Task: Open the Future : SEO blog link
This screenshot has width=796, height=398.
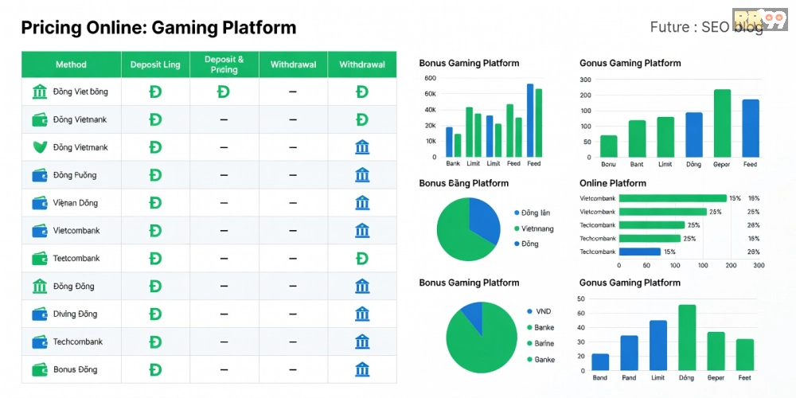Action: tap(705, 27)
